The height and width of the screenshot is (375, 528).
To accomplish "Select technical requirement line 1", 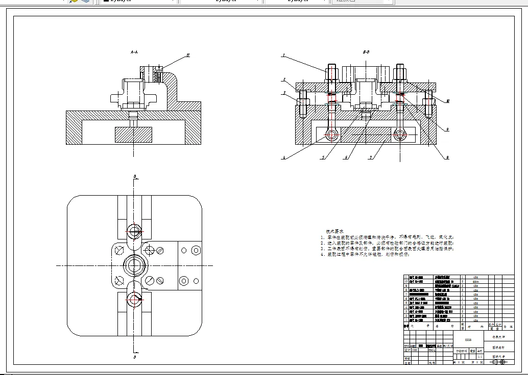I will [387, 237].
